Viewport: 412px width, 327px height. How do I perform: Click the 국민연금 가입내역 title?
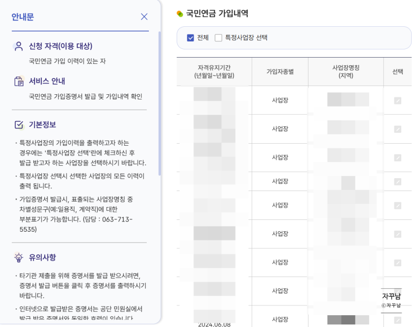pos(217,13)
